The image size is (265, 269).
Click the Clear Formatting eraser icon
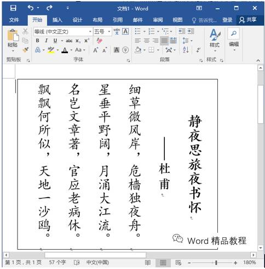[100, 41]
